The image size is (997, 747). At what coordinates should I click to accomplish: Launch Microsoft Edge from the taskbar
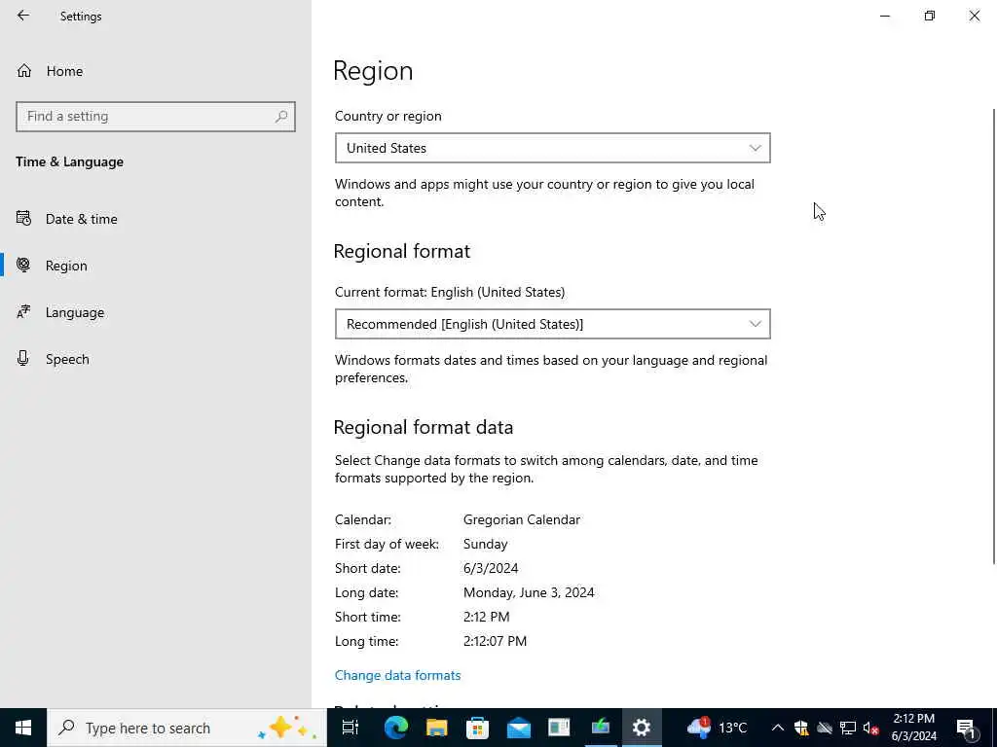395,728
